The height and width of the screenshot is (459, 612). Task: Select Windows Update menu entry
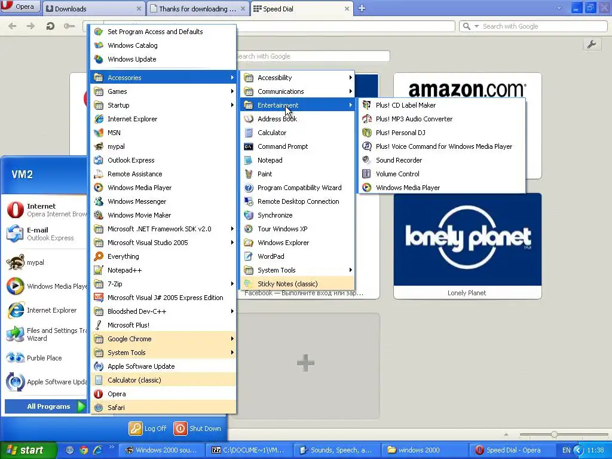point(163,59)
